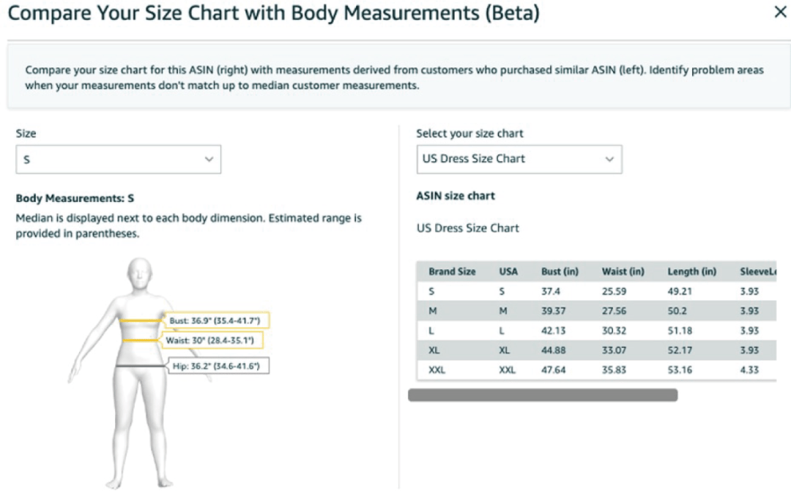Expand the US Dress Size Chart dropdown

pyautogui.click(x=519, y=159)
